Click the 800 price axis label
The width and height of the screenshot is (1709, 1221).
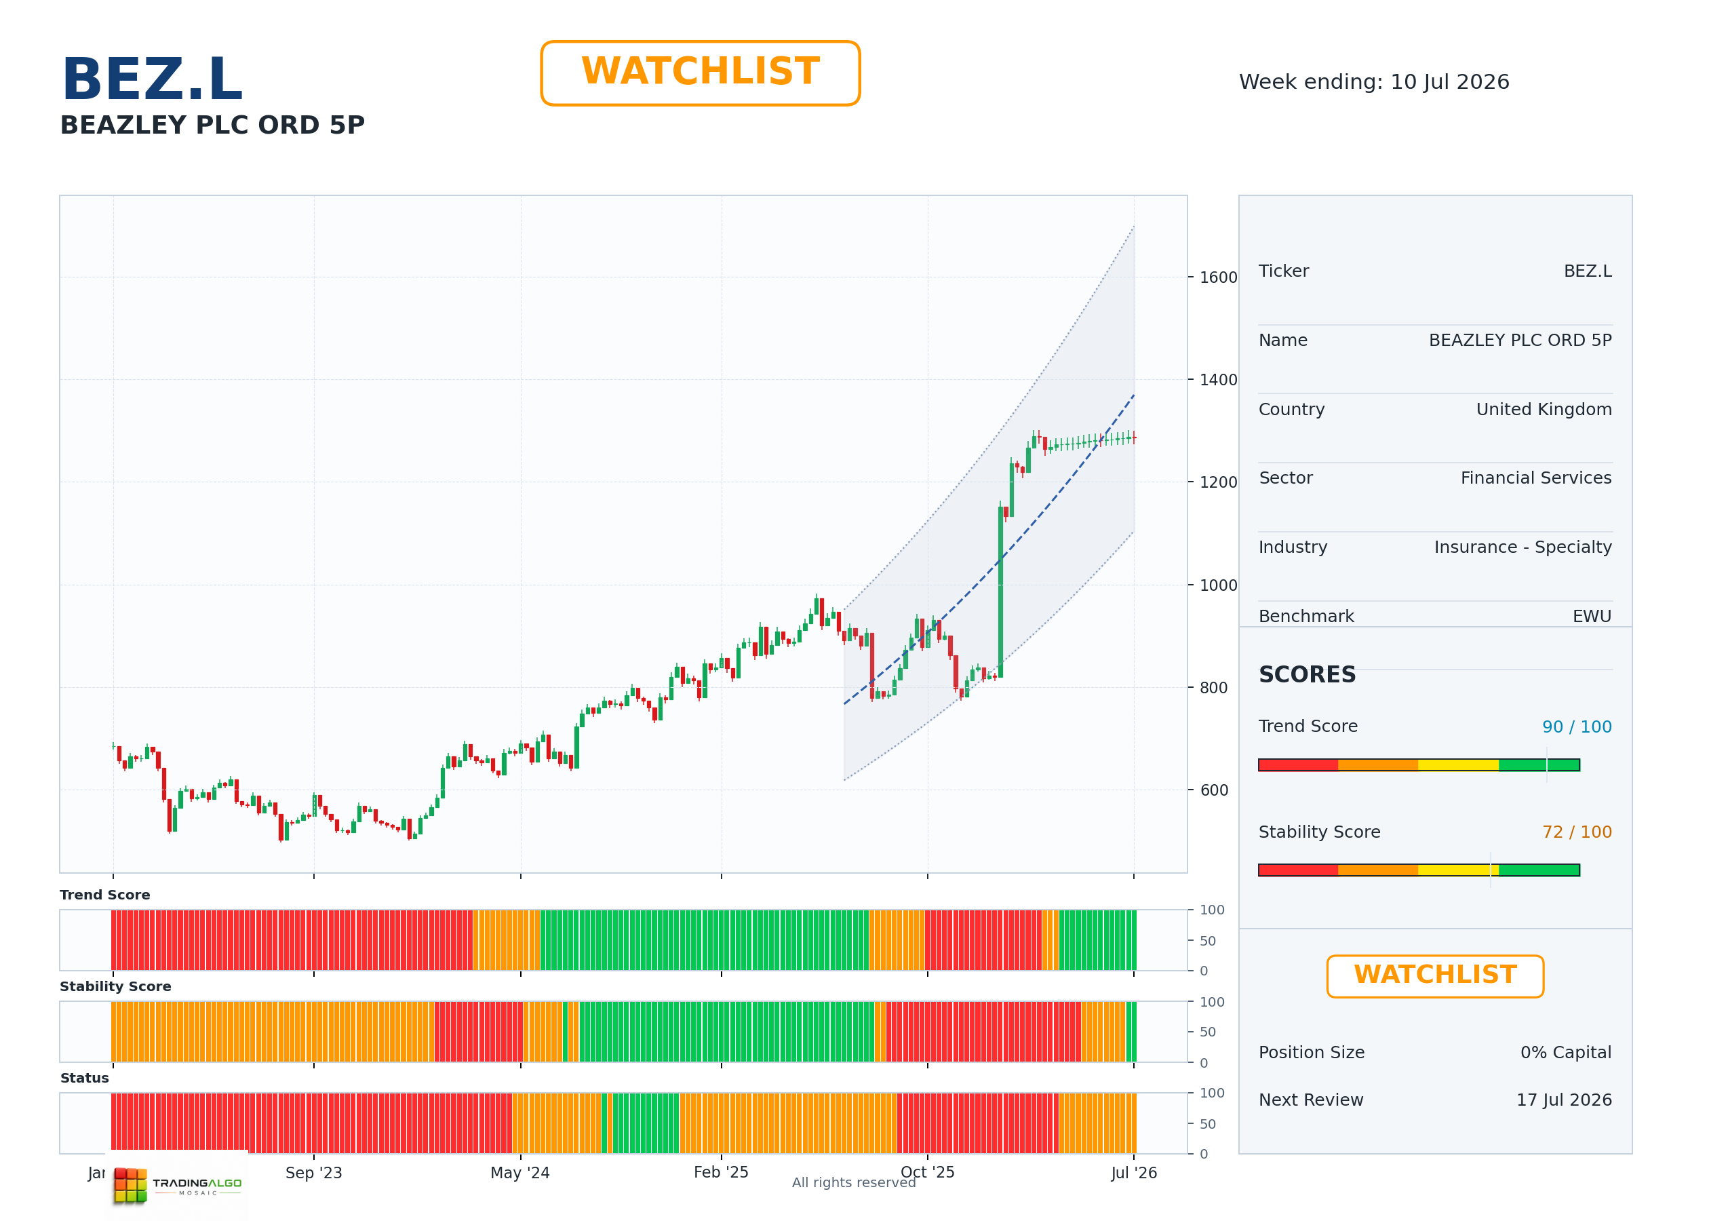(1213, 688)
